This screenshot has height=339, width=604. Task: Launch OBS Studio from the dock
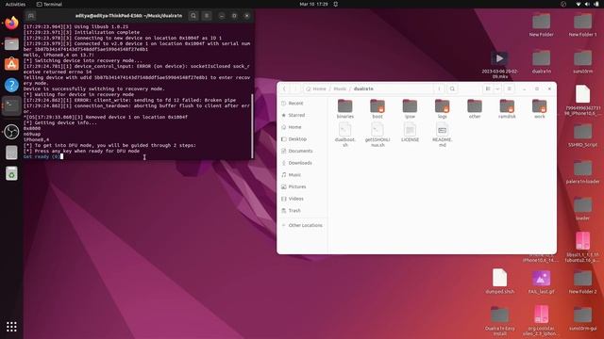[11, 132]
